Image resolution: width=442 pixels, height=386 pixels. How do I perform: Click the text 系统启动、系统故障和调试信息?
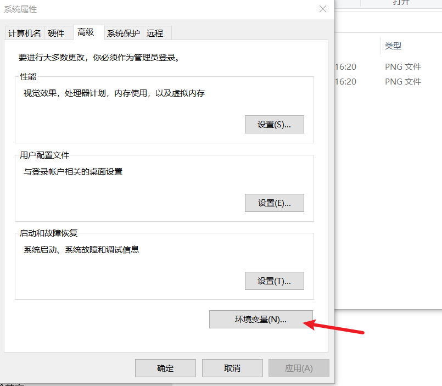pyautogui.click(x=81, y=249)
